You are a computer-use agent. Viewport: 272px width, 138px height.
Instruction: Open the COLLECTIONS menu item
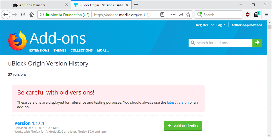82,50
